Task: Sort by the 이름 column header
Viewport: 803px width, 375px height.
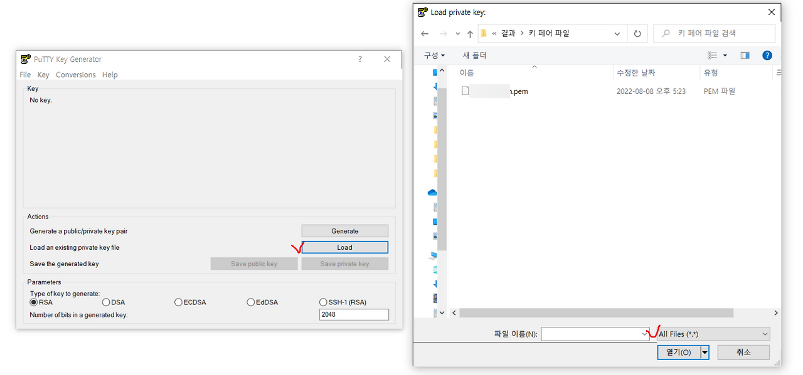Action: 467,73
